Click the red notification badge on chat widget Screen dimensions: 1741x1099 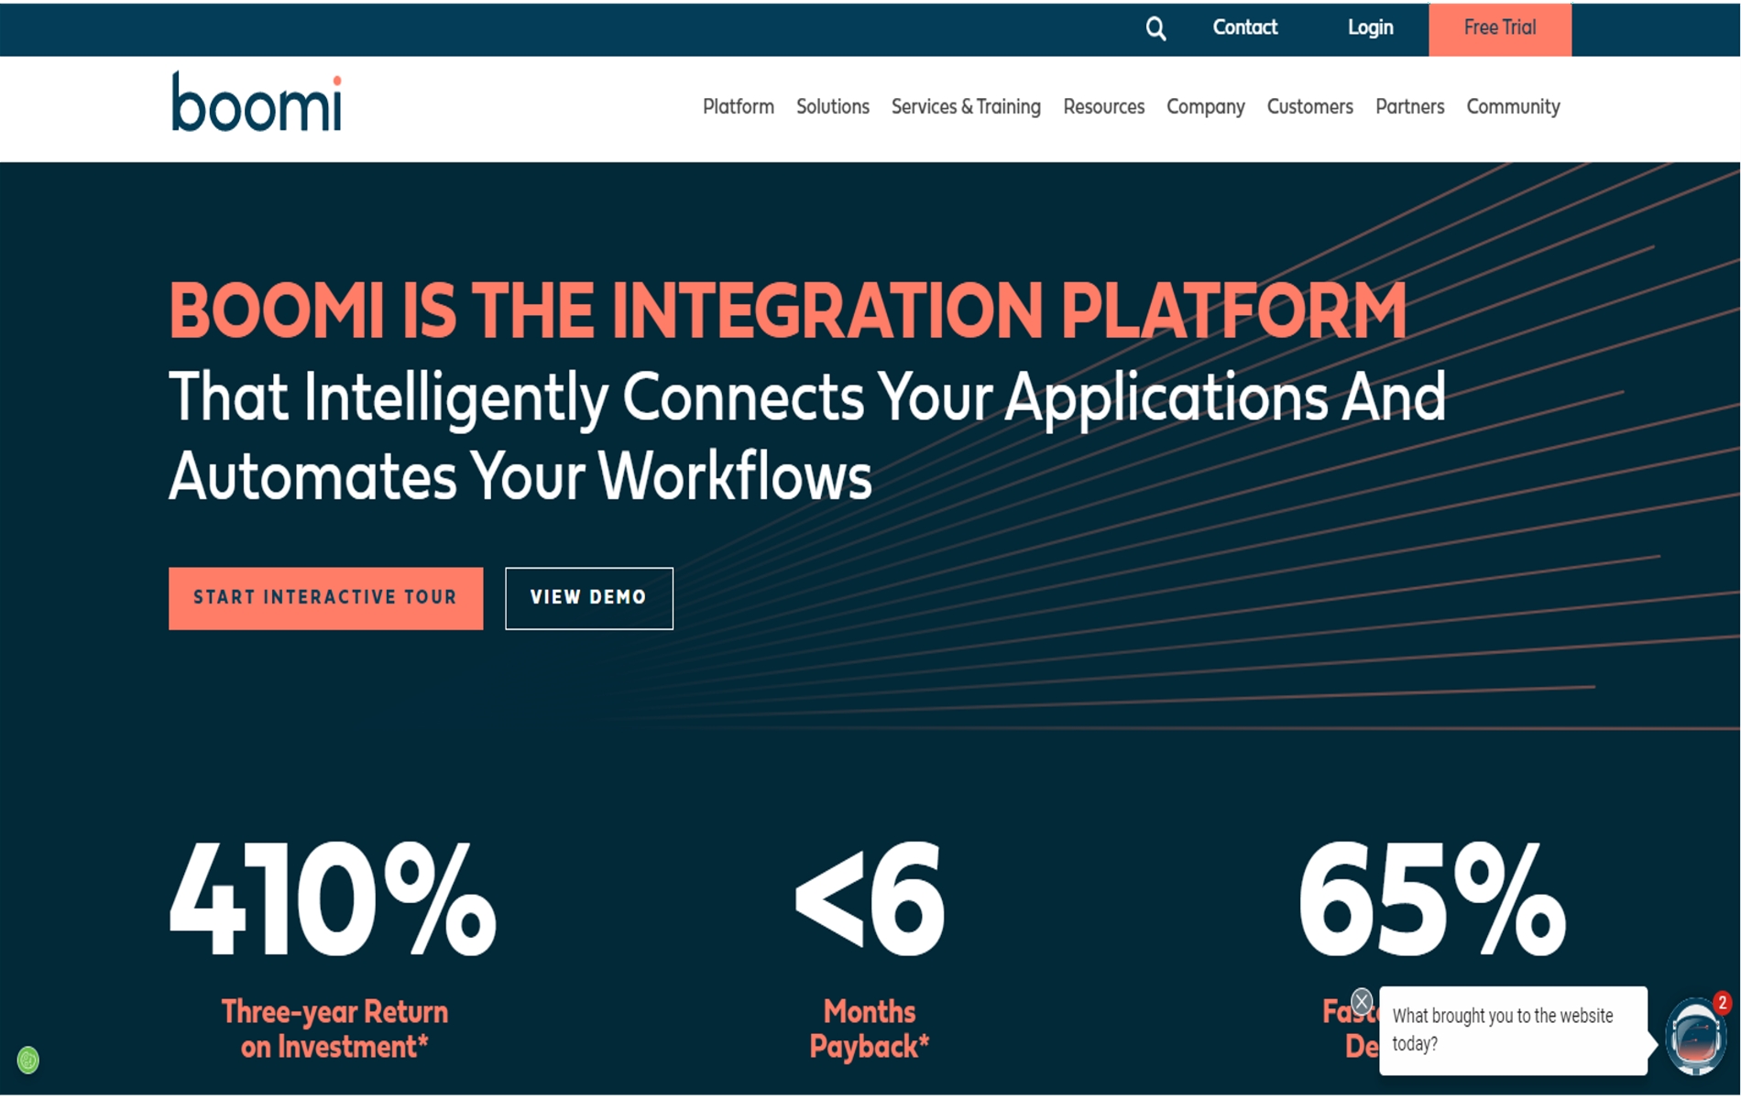[x=1722, y=1003]
